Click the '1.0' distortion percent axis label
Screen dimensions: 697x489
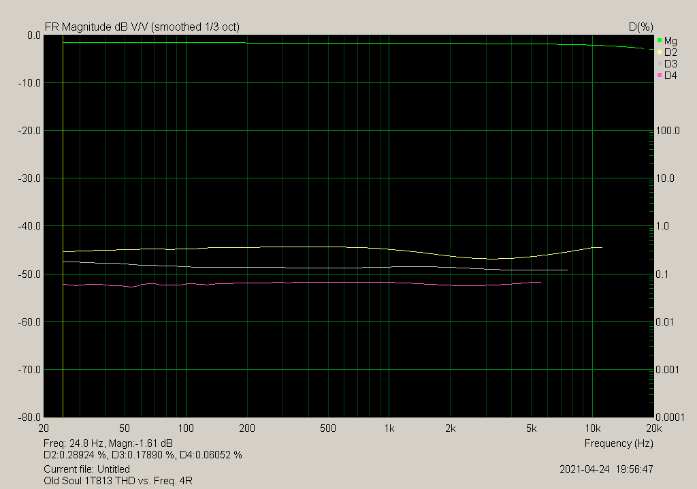point(662,226)
